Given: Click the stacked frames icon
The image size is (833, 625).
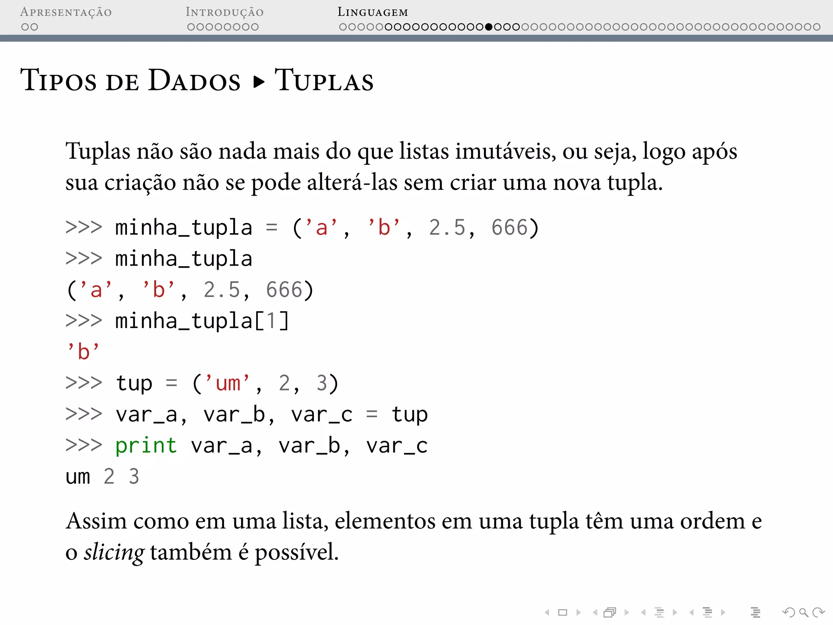Looking at the screenshot, I should point(610,612).
